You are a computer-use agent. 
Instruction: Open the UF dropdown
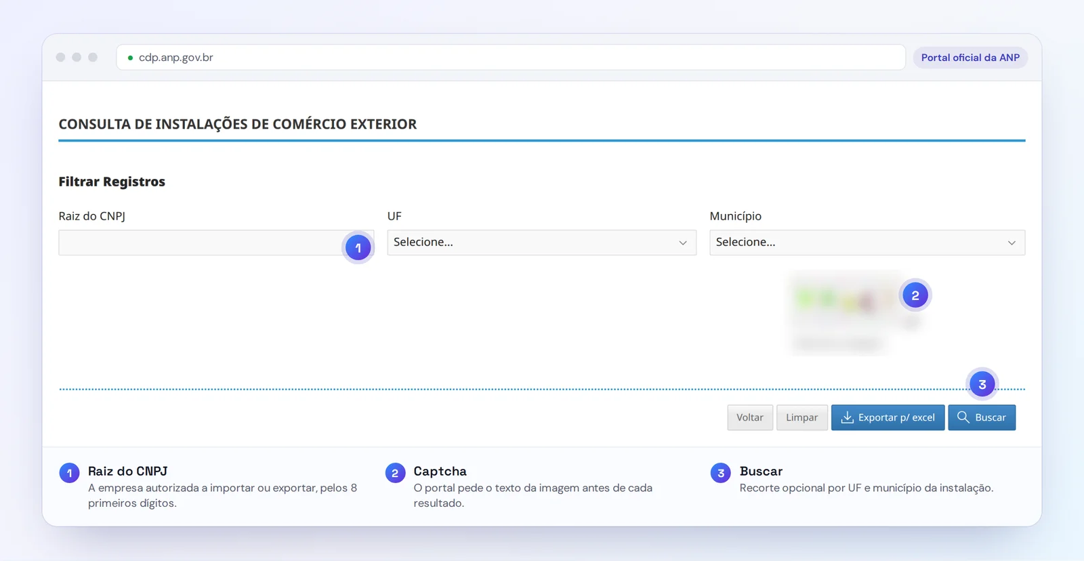tap(541, 243)
